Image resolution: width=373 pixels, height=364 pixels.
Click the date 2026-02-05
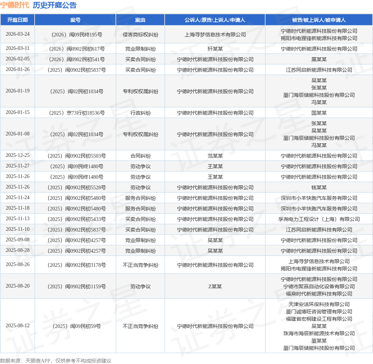click(17, 59)
